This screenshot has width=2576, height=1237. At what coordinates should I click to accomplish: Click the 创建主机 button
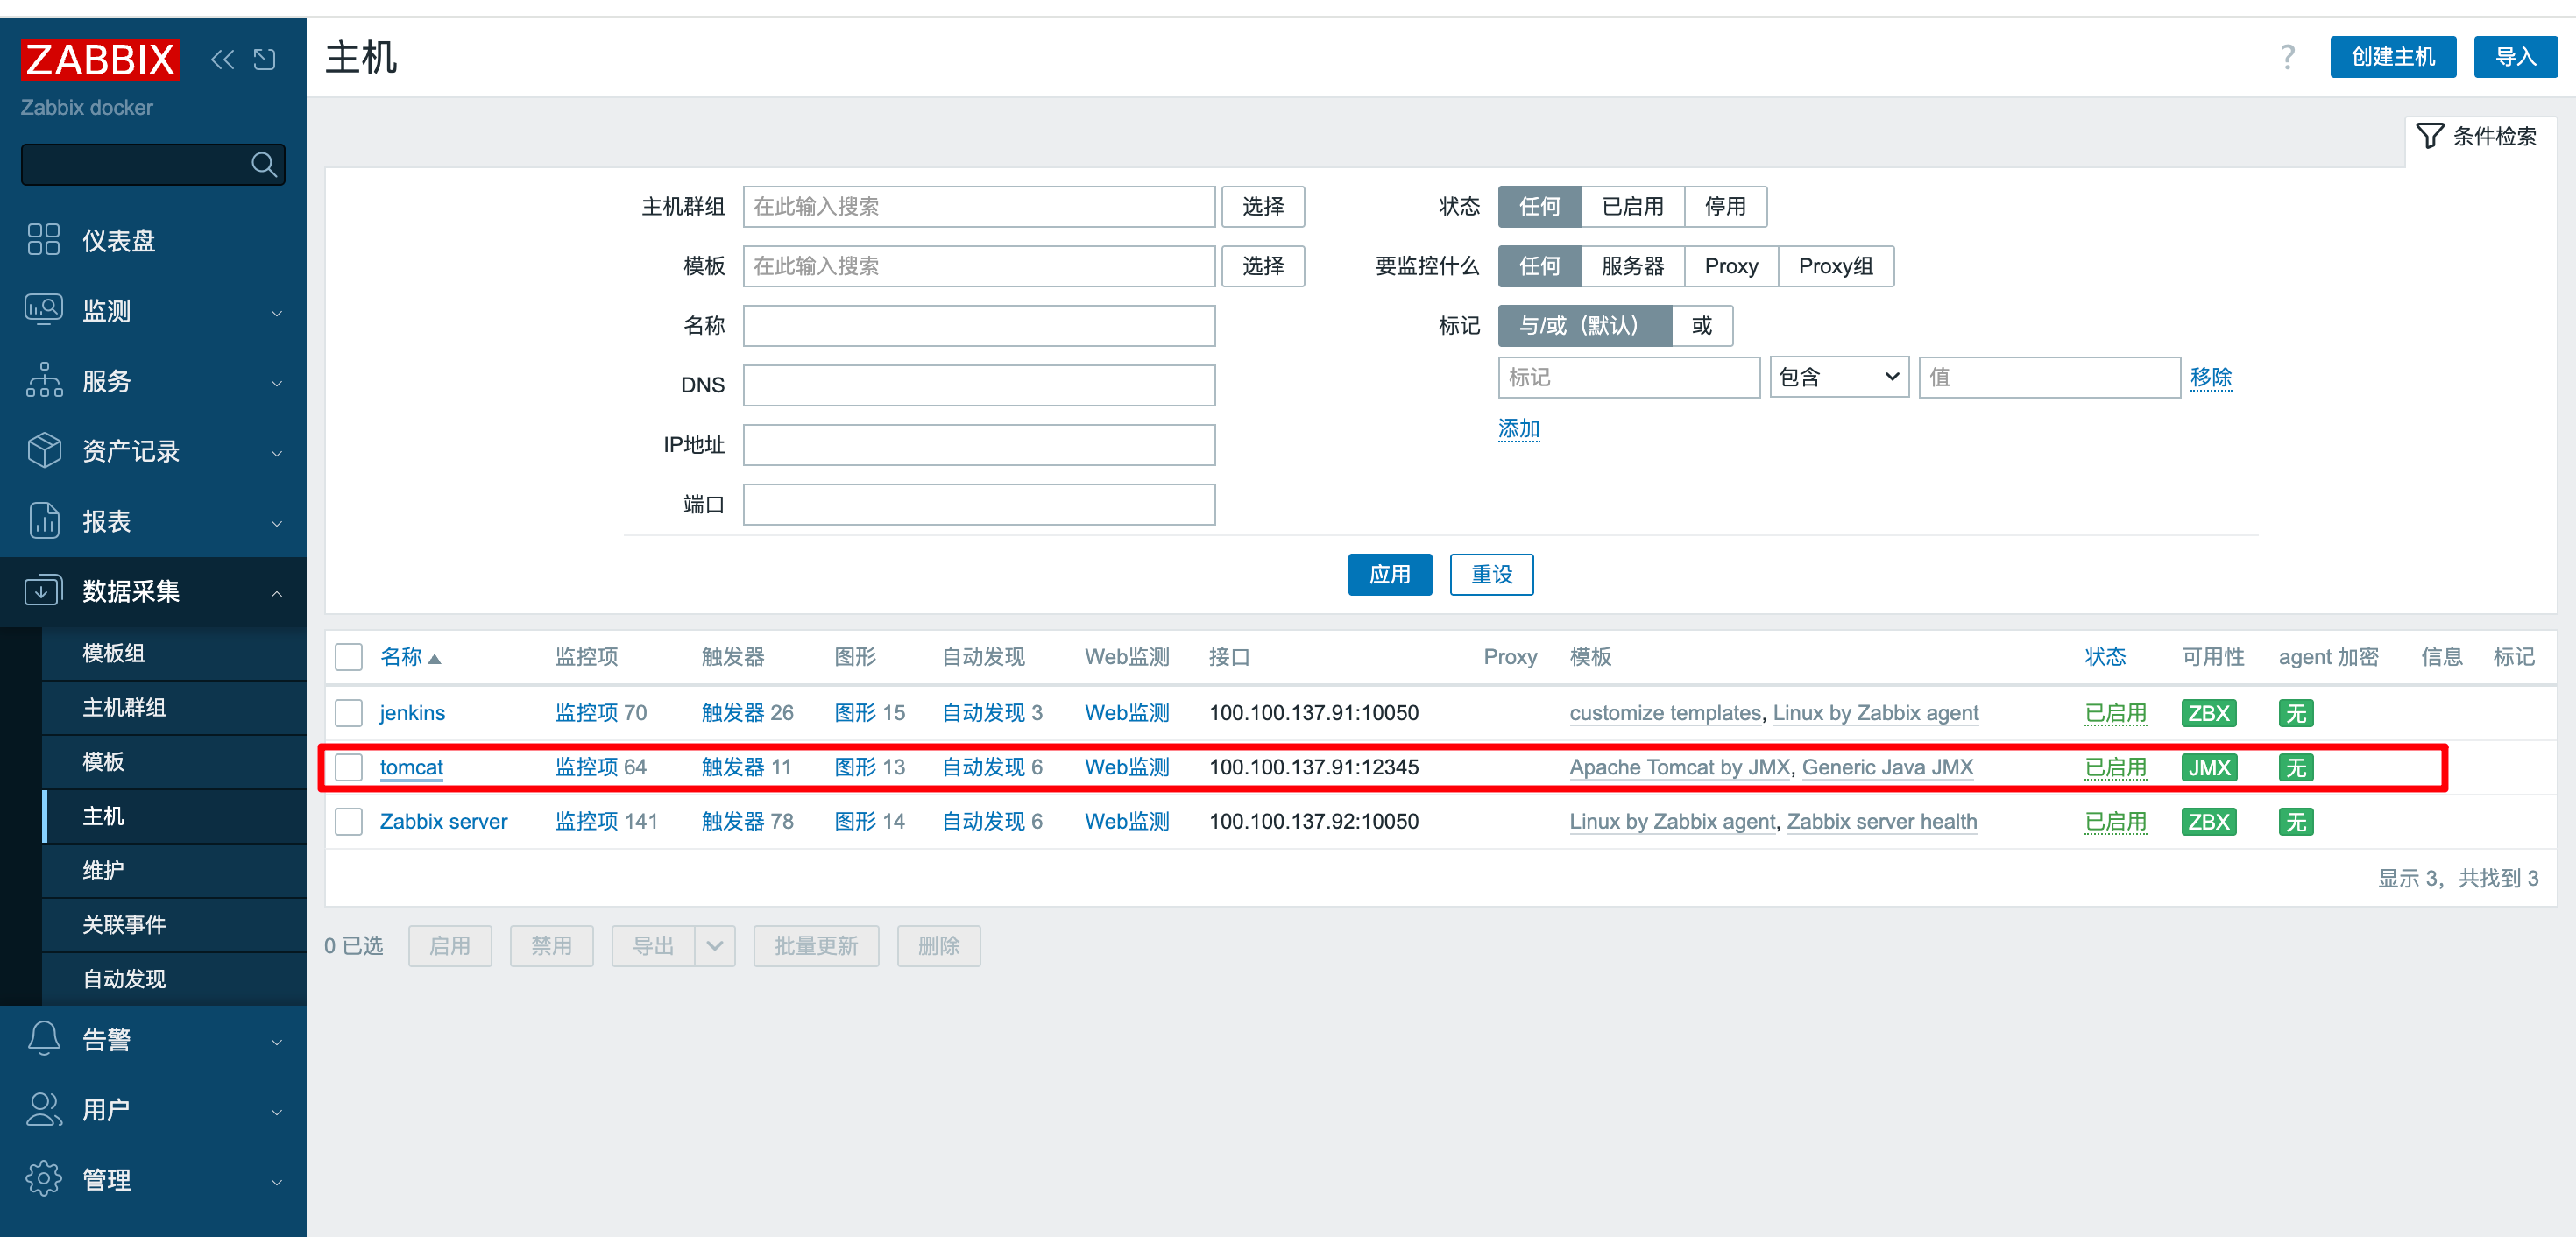[x=2392, y=57]
